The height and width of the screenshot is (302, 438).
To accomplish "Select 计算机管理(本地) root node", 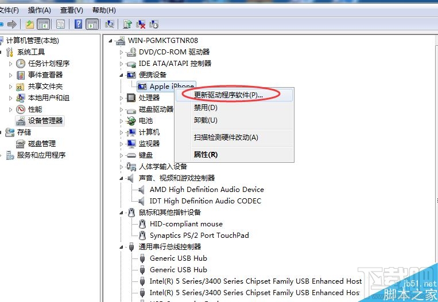I will point(32,41).
